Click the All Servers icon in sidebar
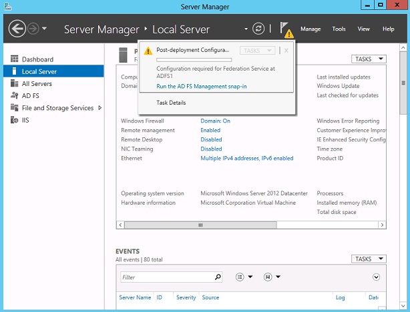 point(15,83)
